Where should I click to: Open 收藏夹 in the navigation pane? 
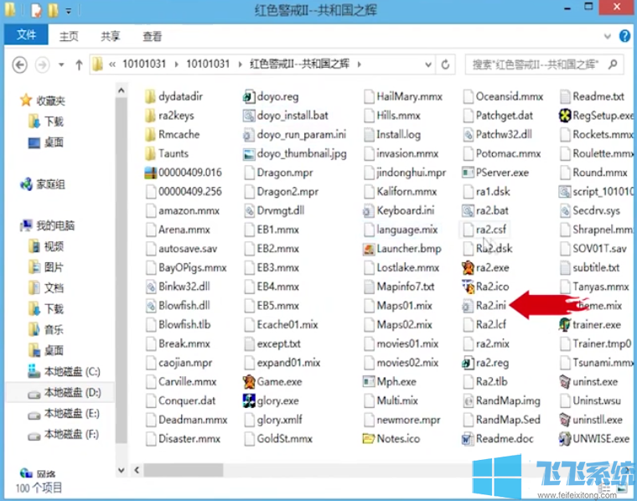50,101
